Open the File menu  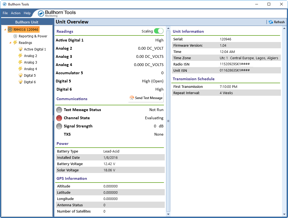click(5, 13)
